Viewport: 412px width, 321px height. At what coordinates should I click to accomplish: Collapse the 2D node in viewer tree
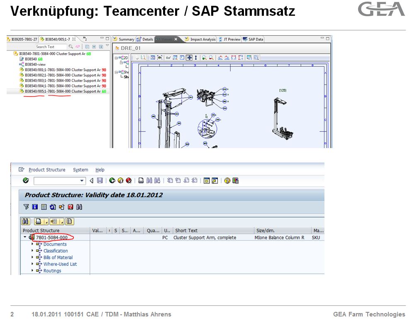tap(116, 58)
